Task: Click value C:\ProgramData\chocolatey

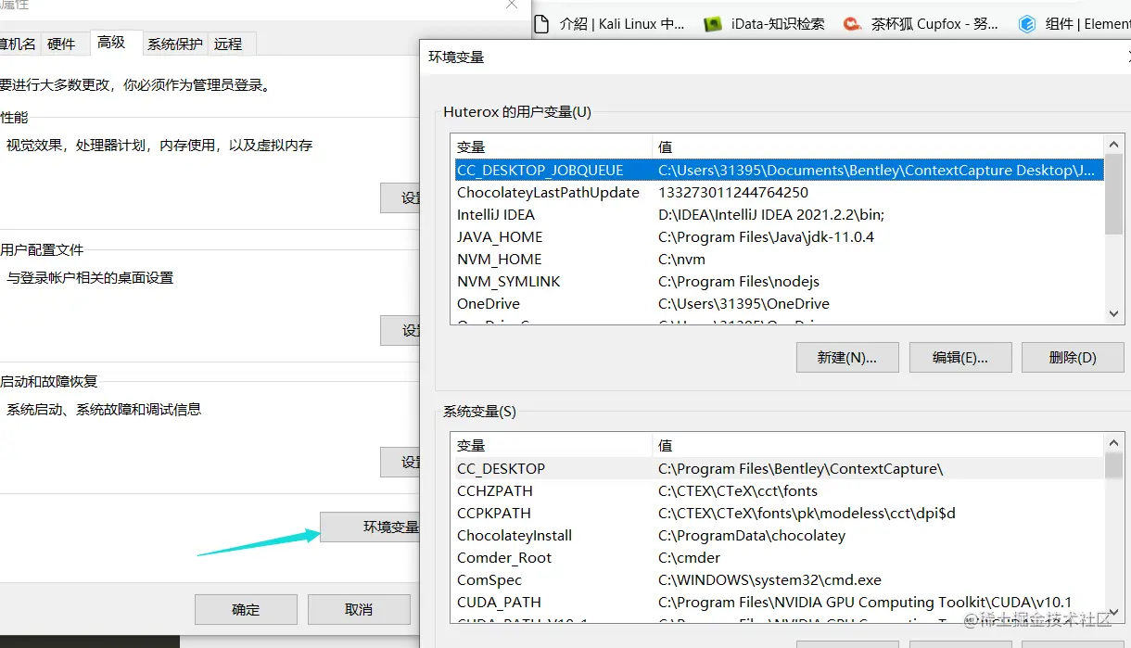Action: (752, 535)
